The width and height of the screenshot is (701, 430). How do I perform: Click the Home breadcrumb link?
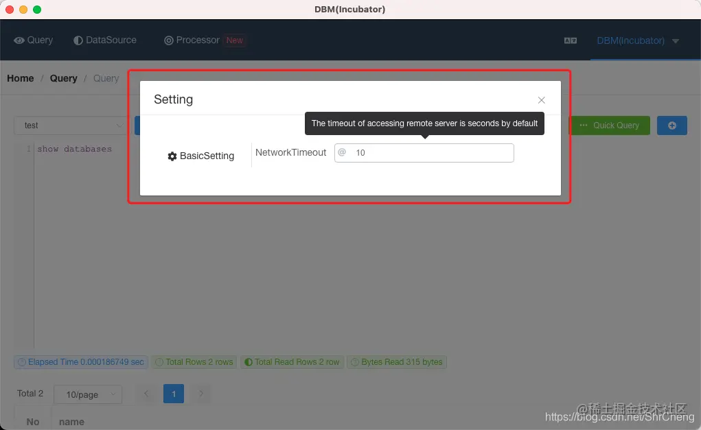pos(20,78)
